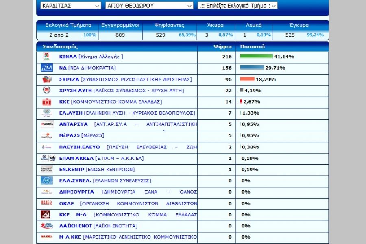Click the red ΚΚΕ party logo
The image size is (366, 244).
coord(47,102)
